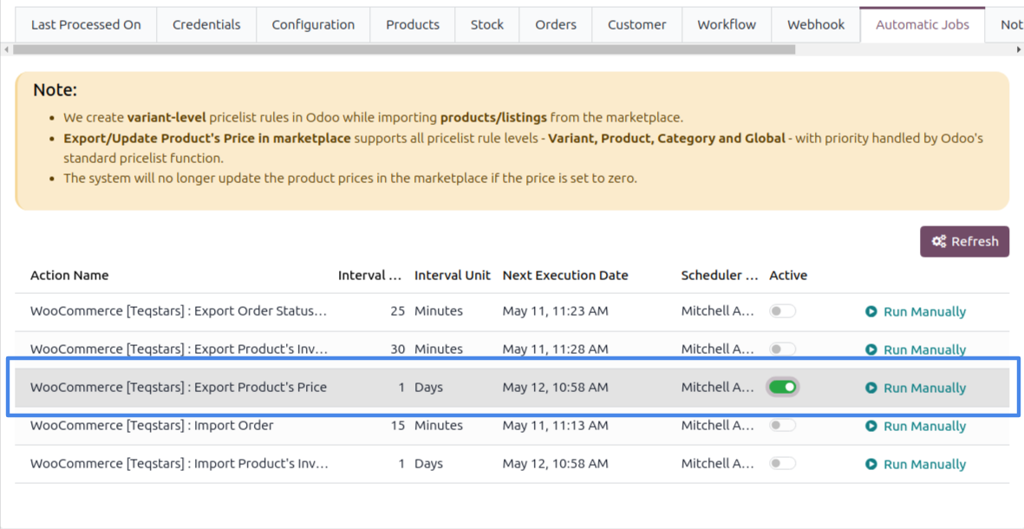Click May 11, 11:23 AM execution date
This screenshot has height=529, width=1024.
point(555,310)
